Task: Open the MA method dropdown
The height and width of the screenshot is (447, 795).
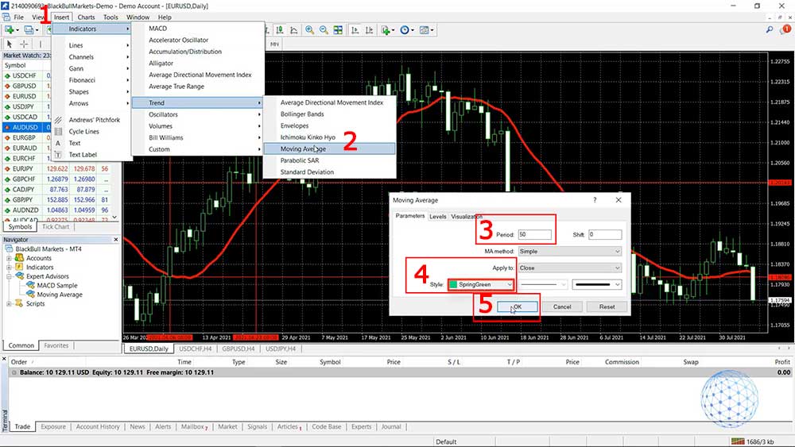Action: click(x=570, y=251)
